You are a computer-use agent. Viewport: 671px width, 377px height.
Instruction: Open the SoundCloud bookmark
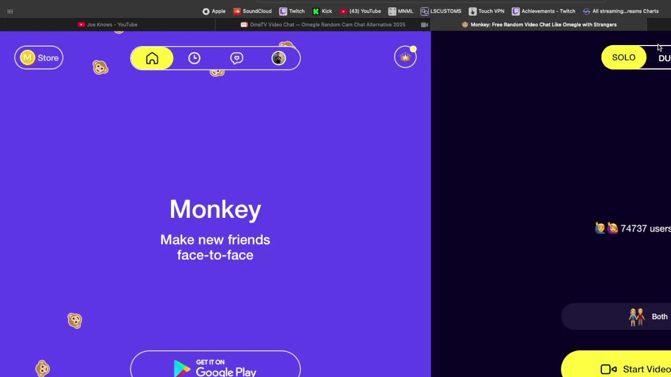coord(252,11)
